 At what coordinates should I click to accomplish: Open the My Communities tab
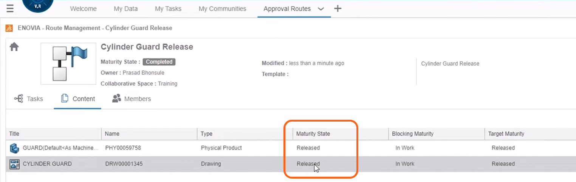coord(222,9)
